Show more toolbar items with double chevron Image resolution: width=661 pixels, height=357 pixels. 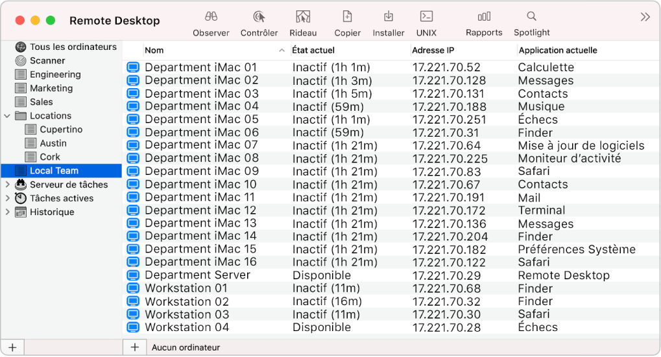(x=645, y=17)
